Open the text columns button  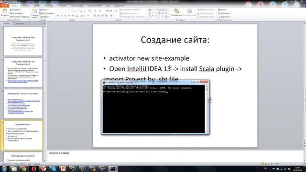click(x=111, y=16)
